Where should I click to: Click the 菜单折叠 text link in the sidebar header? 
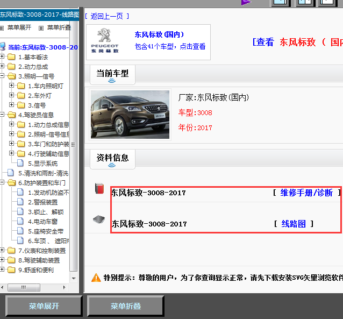click(59, 27)
